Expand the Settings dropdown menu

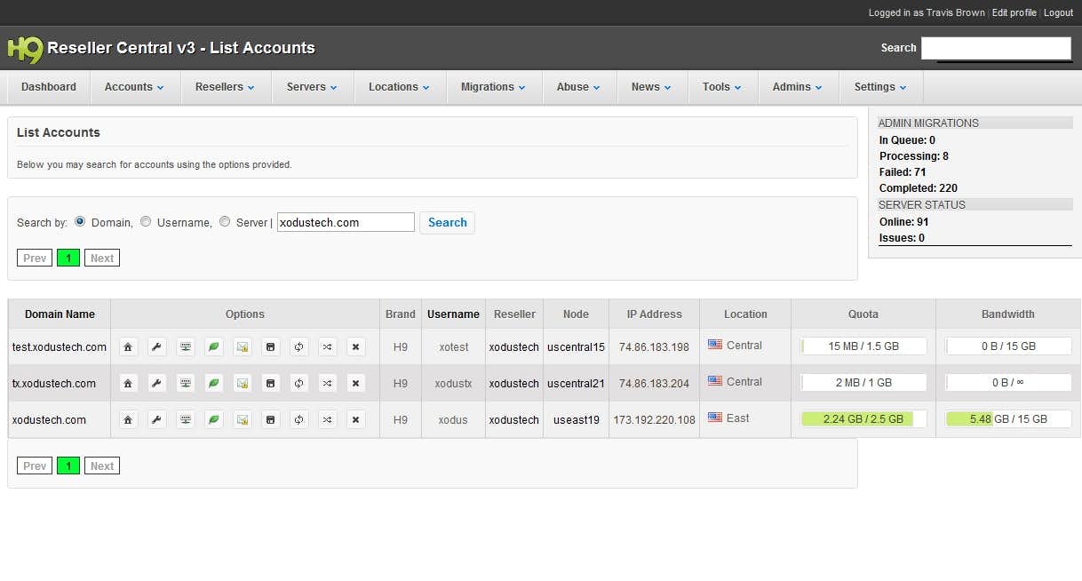click(x=880, y=87)
